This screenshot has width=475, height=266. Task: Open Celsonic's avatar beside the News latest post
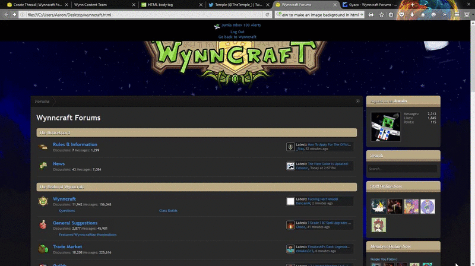coord(290,166)
